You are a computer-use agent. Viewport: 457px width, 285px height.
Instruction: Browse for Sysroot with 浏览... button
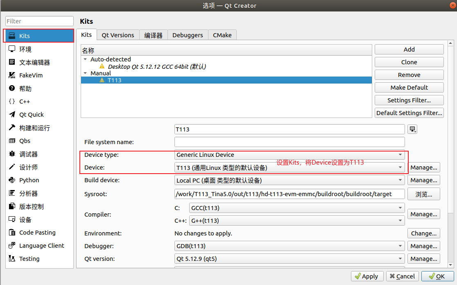click(x=424, y=195)
